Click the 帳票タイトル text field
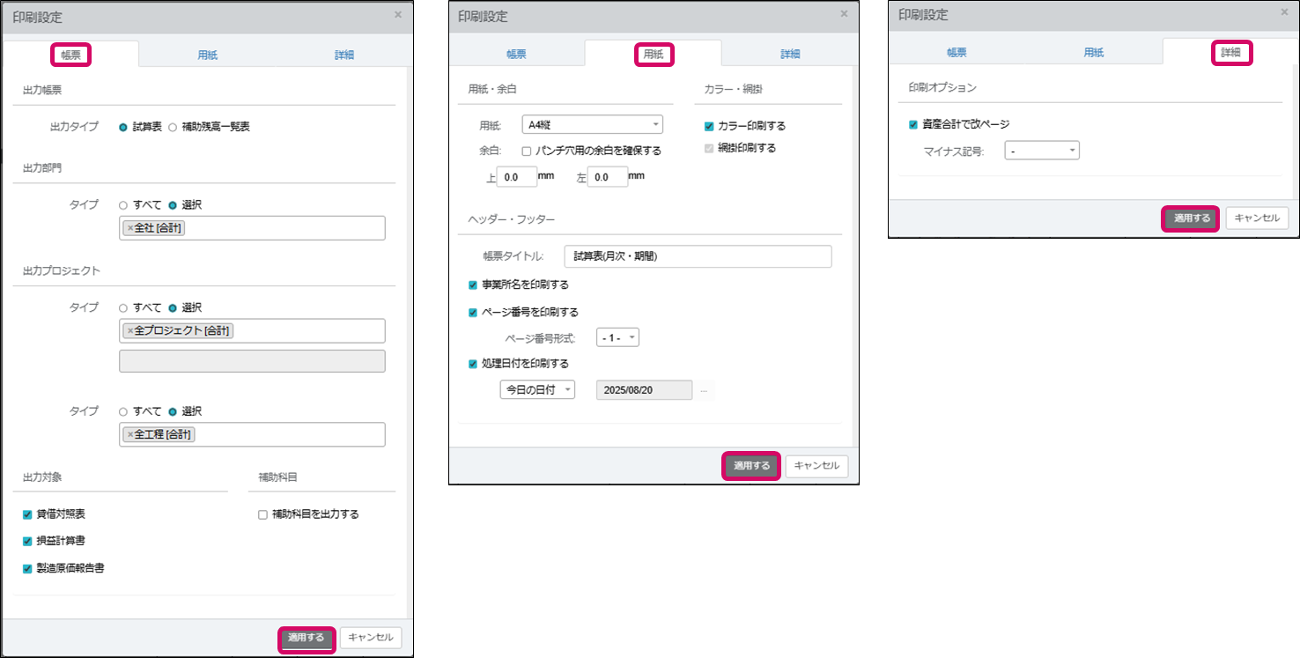The height and width of the screenshot is (658, 1300). 697,256
